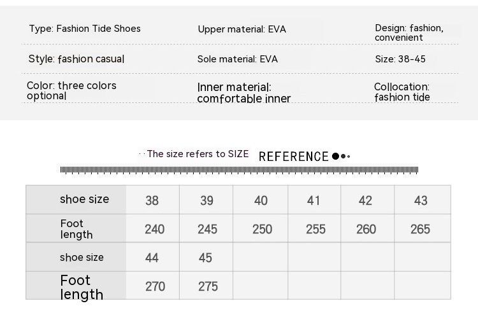The width and height of the screenshot is (478, 334).
Task: Select the shoe size 38 cell
Action: pos(152,200)
